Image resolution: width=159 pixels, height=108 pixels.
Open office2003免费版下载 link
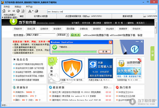[x=96, y=35]
